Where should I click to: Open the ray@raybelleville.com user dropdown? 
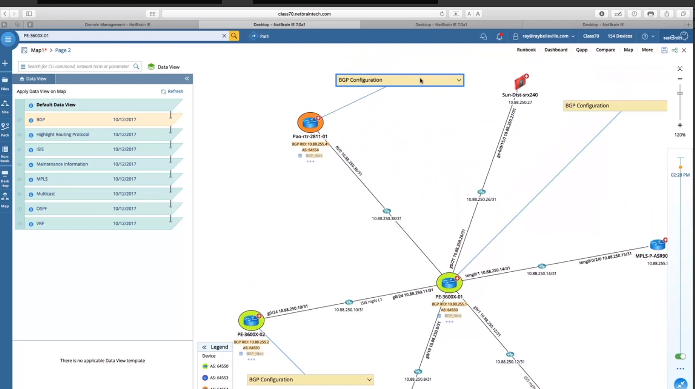point(543,36)
